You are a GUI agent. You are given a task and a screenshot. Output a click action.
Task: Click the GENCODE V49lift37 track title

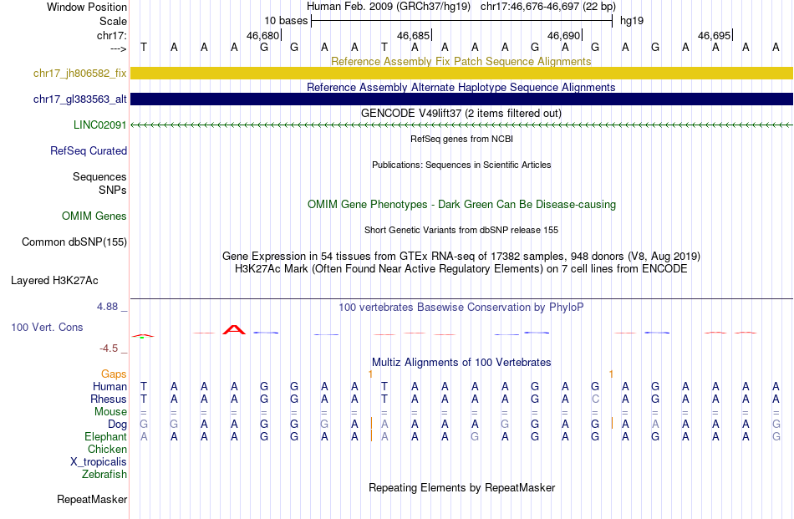[461, 113]
